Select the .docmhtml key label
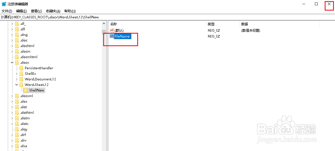 click(x=29, y=57)
